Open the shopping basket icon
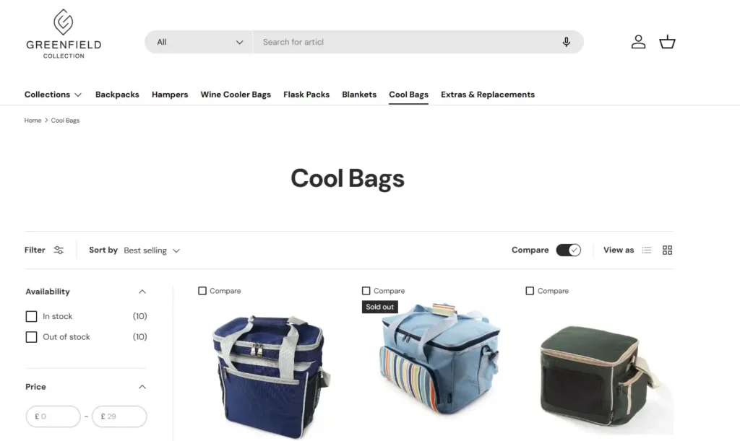 tap(667, 42)
